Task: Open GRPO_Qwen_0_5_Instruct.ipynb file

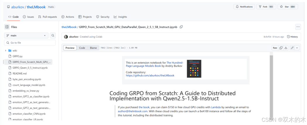Action: click(30, 68)
